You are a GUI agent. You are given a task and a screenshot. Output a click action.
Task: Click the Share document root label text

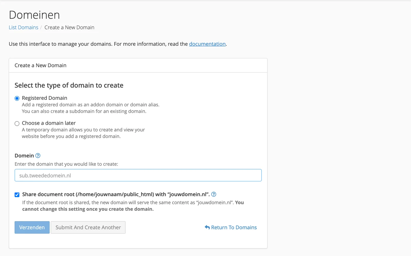pyautogui.click(x=116, y=194)
